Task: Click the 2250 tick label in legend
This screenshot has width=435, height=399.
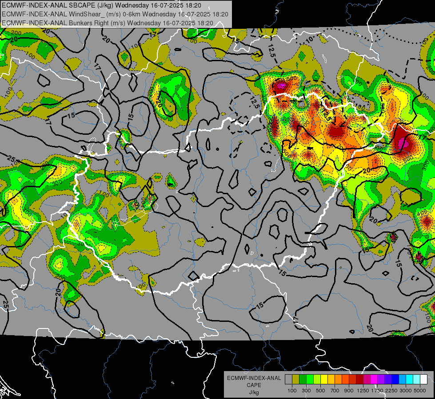Action: point(391,391)
